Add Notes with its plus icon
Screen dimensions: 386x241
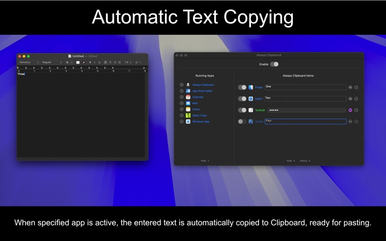(x=182, y=109)
